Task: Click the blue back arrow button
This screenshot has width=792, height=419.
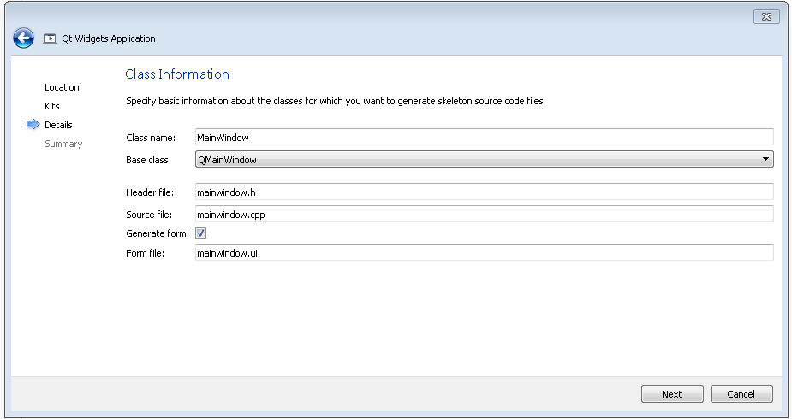Action: click(x=23, y=38)
